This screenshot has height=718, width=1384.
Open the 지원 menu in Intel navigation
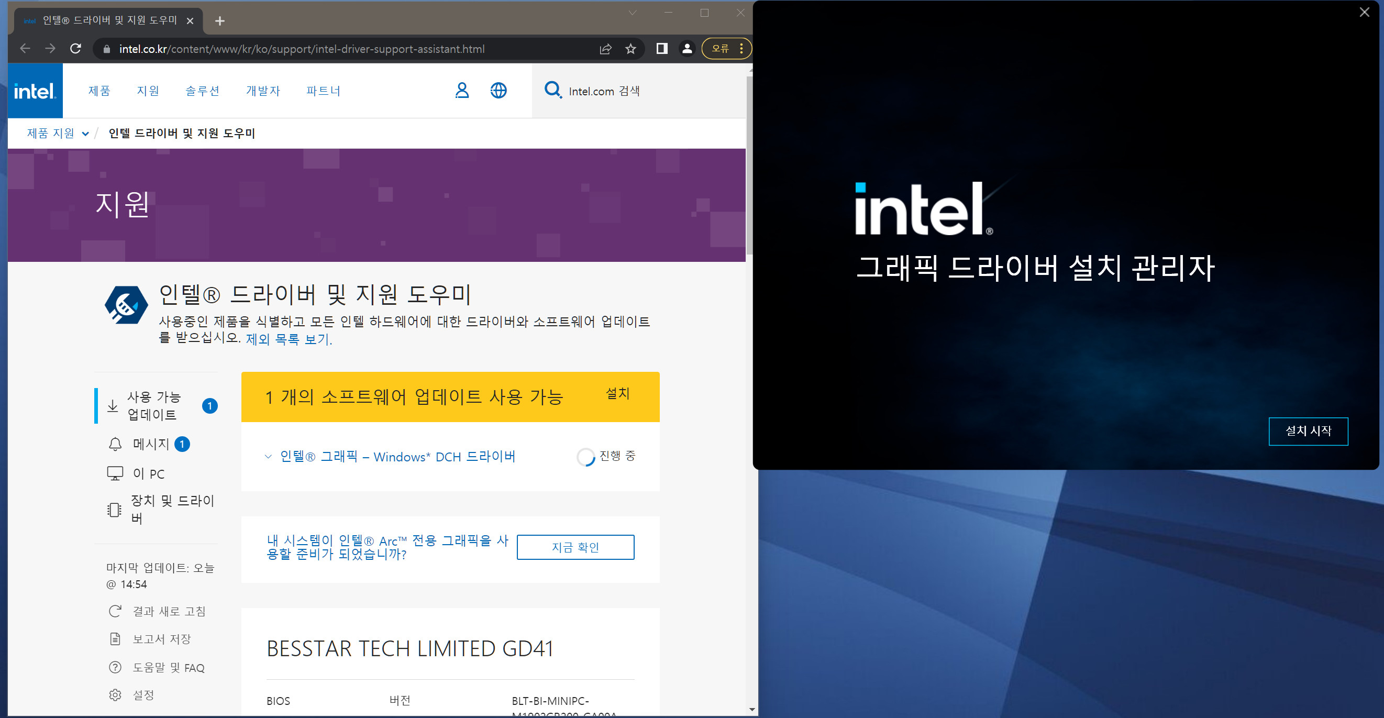(148, 91)
